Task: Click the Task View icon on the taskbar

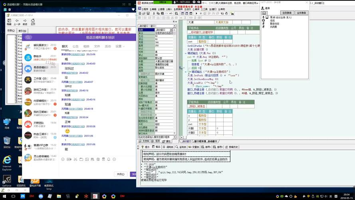Action: tap(13, 196)
